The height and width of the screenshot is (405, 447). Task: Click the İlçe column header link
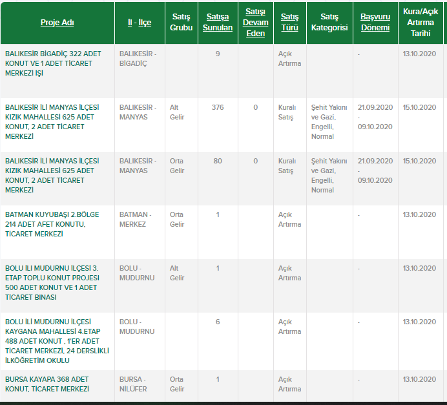pyautogui.click(x=145, y=23)
